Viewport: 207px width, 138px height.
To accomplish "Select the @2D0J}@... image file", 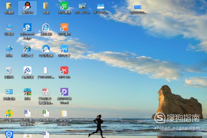I will point(138,7).
